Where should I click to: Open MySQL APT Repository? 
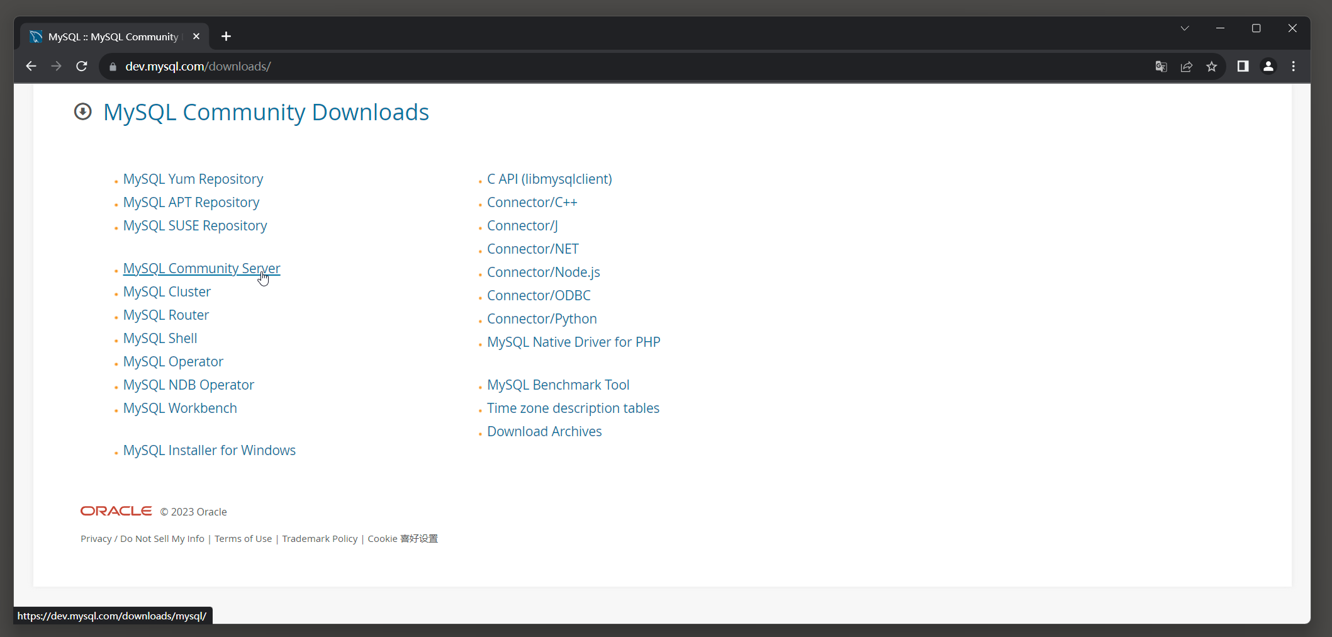click(x=191, y=202)
